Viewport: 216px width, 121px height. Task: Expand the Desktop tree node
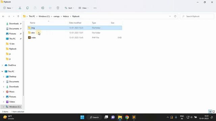click(x=4, y=77)
